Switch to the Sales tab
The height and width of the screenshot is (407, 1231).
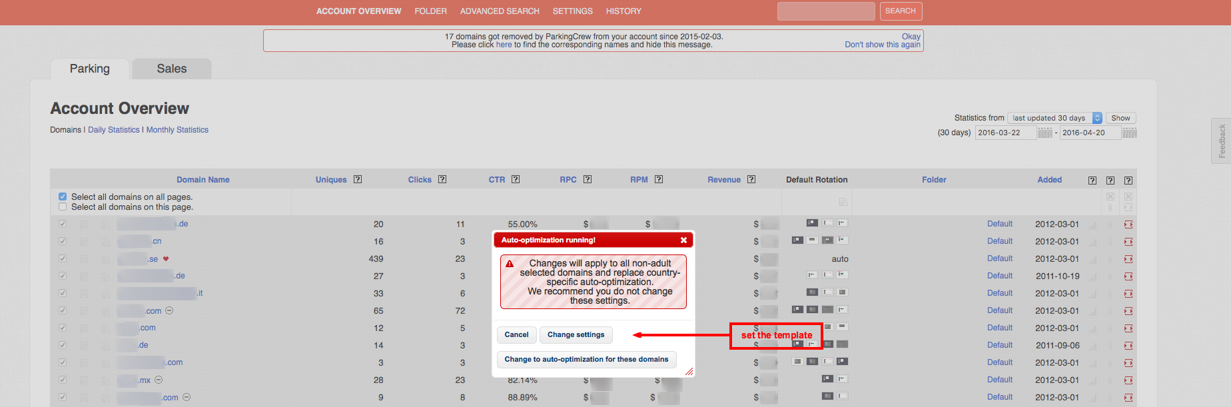(x=172, y=69)
